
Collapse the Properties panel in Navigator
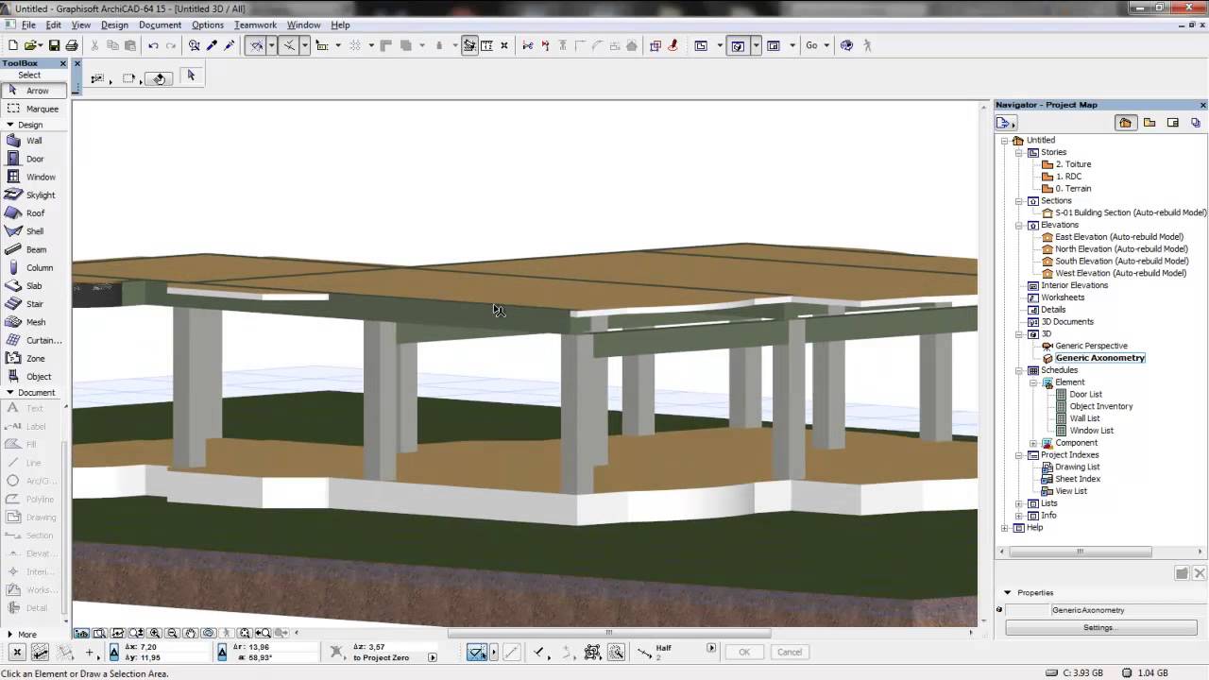click(1008, 592)
